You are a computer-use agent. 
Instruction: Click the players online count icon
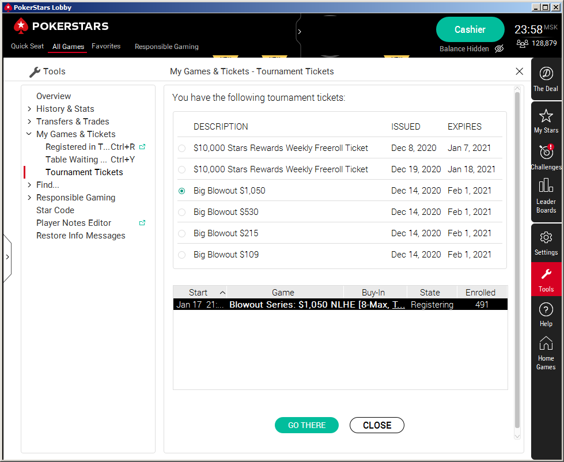click(x=523, y=43)
